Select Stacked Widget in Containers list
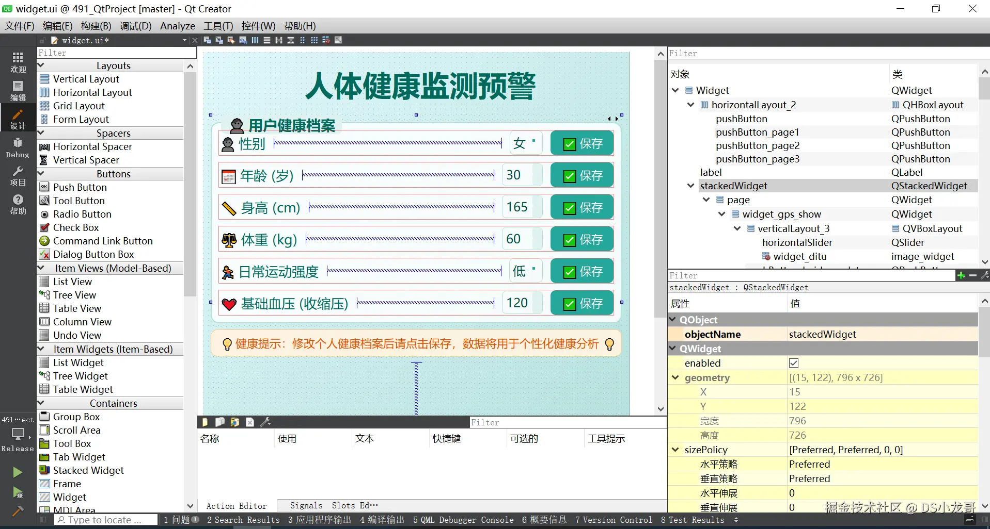Image resolution: width=990 pixels, height=529 pixels. coord(88,470)
